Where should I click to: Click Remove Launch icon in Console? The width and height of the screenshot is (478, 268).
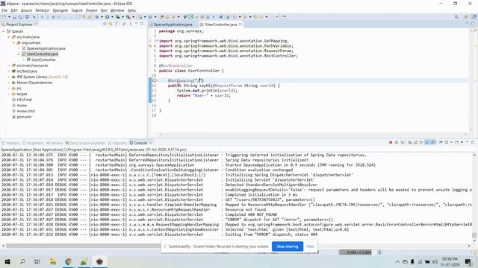point(397,142)
